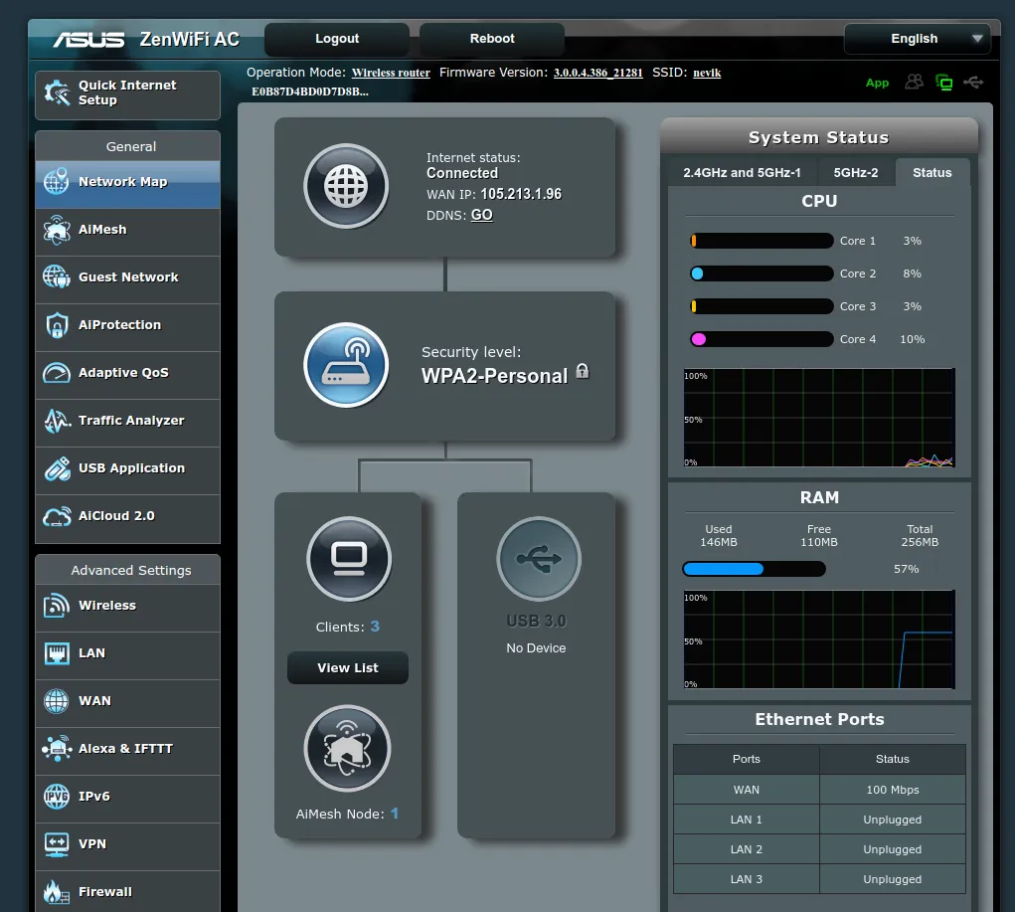Click the LAN 2 Unplugged status cell

point(893,849)
